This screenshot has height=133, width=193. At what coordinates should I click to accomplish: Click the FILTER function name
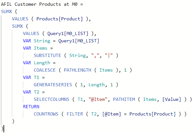point(75,114)
